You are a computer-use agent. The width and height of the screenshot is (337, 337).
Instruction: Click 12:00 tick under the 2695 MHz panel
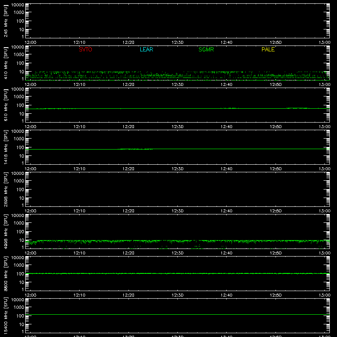pos(30,211)
